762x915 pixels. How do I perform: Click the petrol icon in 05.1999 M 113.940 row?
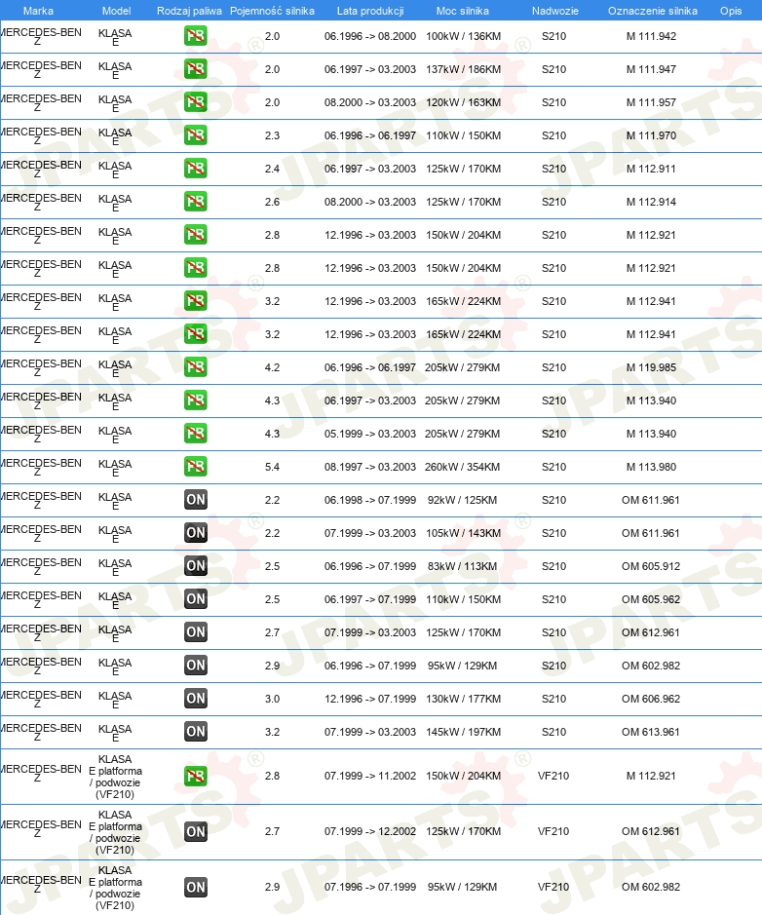(x=196, y=434)
